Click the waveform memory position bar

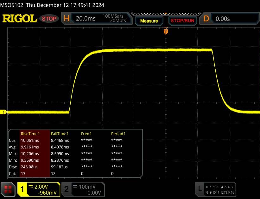[166, 14]
